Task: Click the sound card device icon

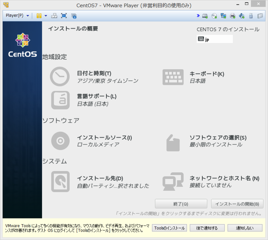Action: coord(241,15)
